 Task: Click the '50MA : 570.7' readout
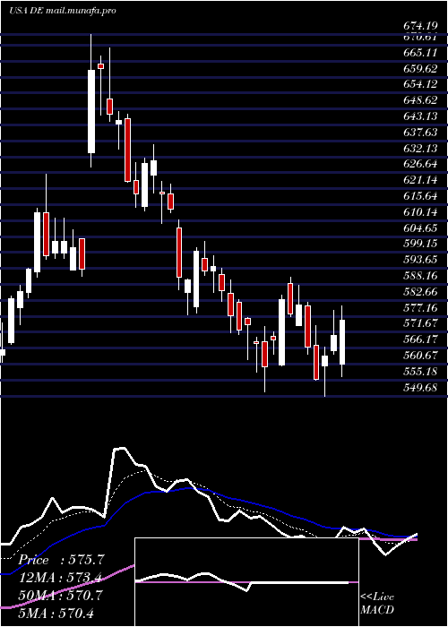pos(60,596)
